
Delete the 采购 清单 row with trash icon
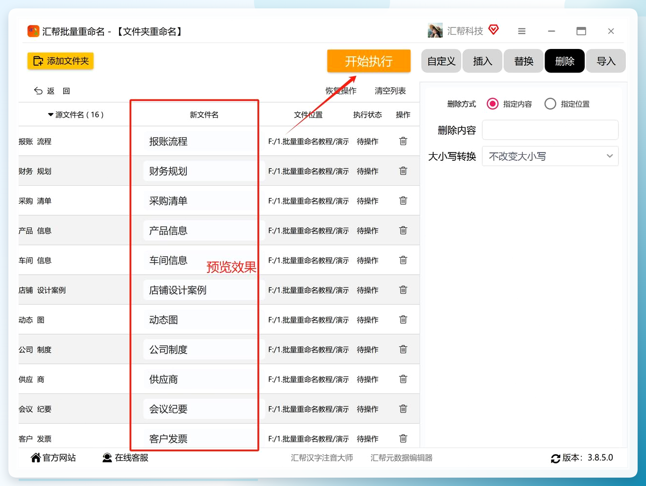pos(403,201)
